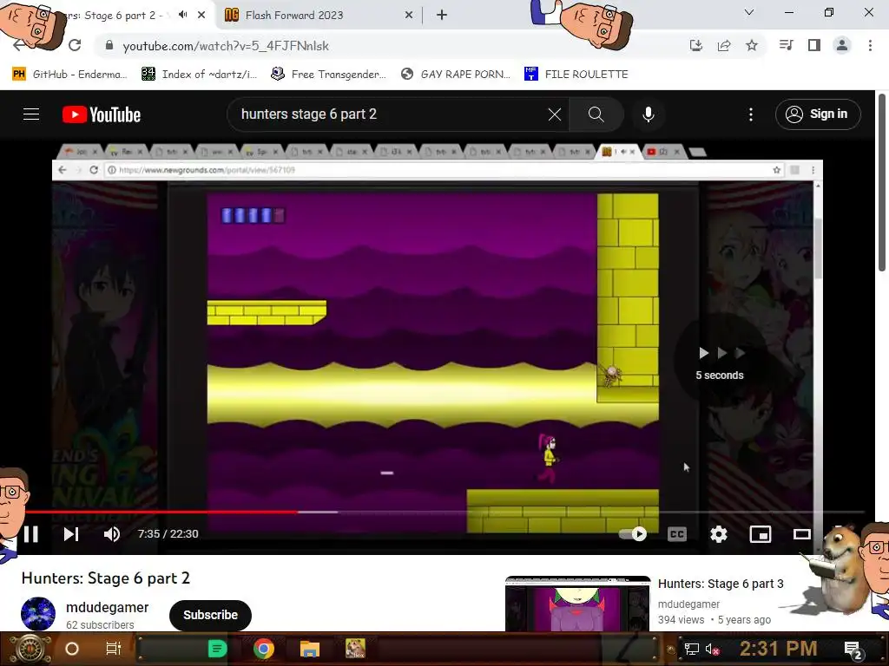Click the Sign in button
889x666 pixels.
[818, 114]
